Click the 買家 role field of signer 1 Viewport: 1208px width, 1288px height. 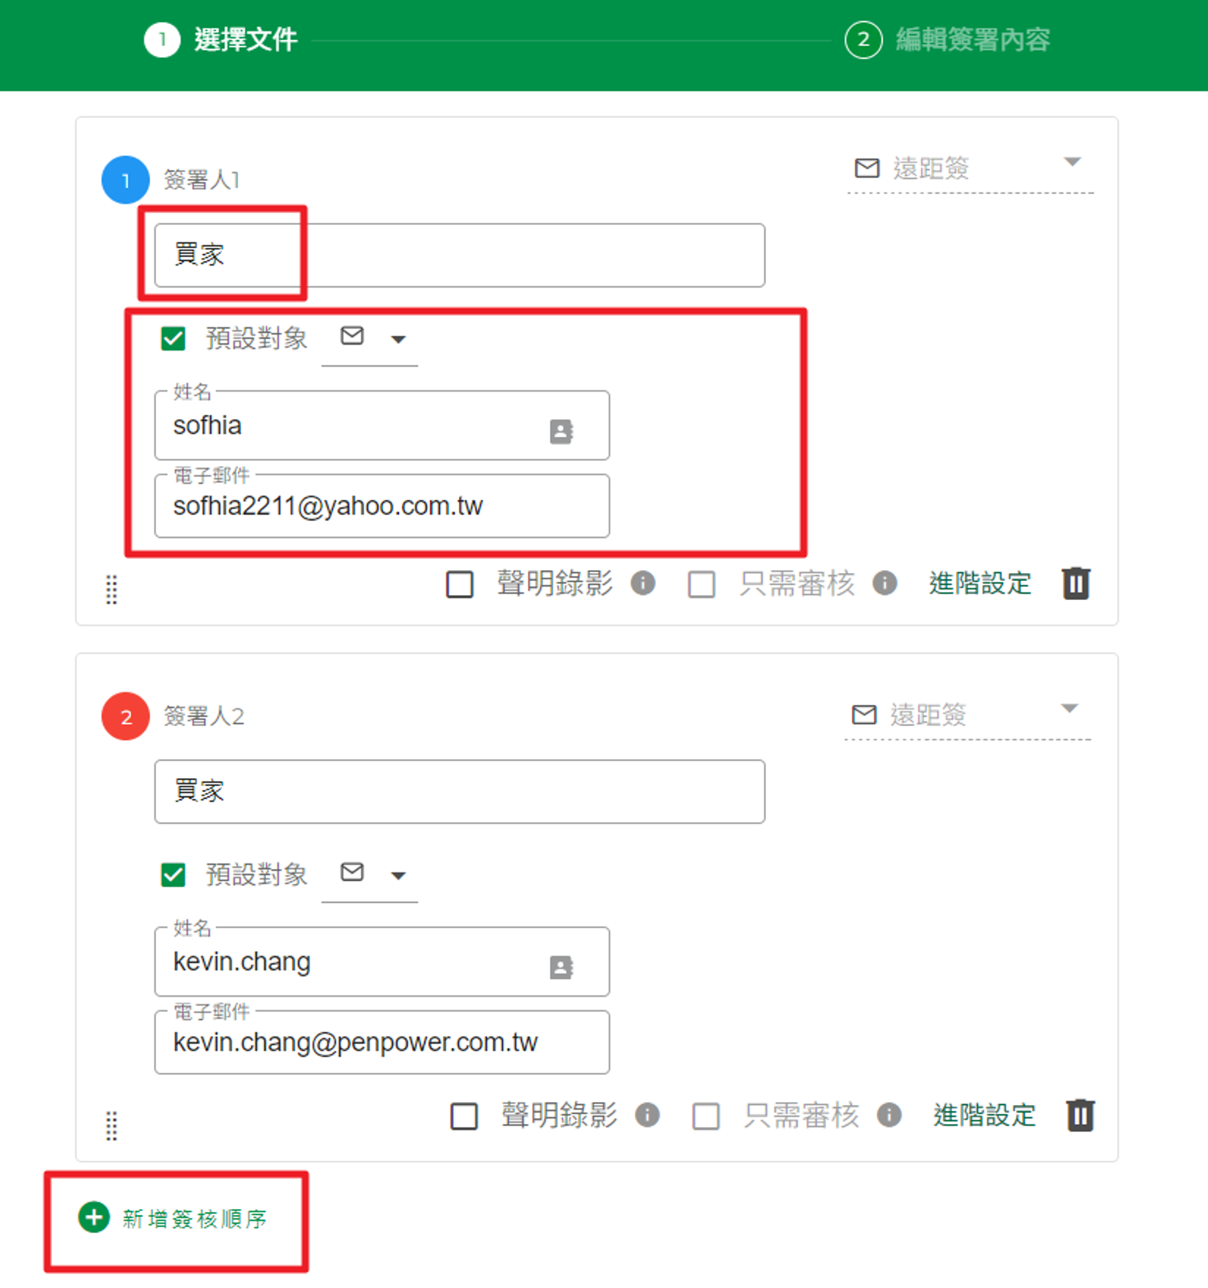460,255
